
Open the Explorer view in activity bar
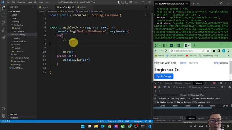(x=4, y=8)
